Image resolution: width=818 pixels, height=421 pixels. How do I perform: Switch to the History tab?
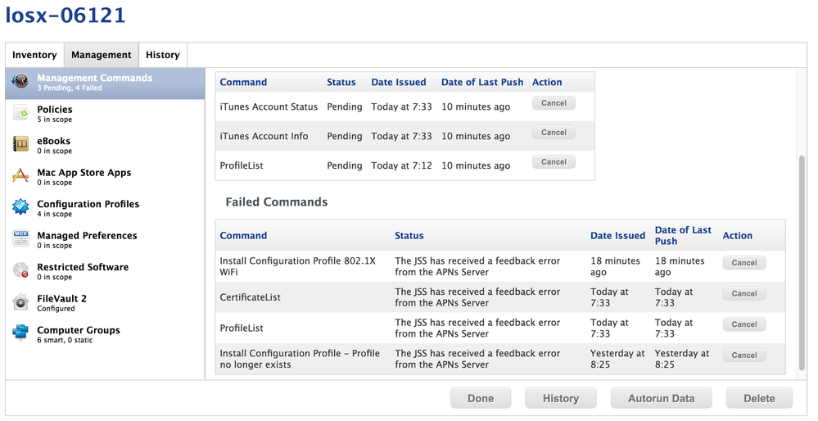[163, 55]
